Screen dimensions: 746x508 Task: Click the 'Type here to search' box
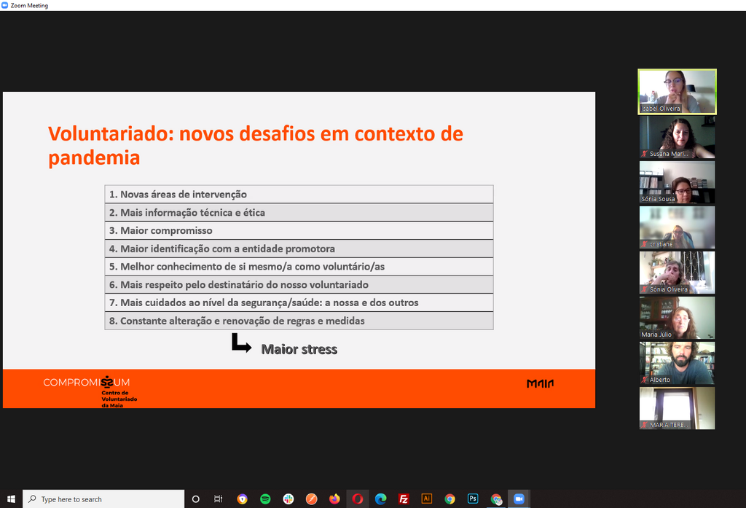point(103,499)
